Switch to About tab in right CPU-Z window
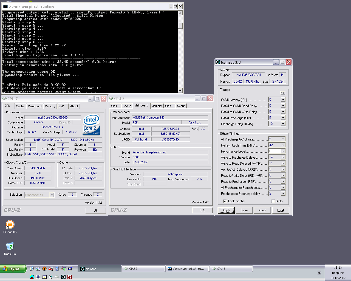The image size is (351, 281). (x=181, y=106)
